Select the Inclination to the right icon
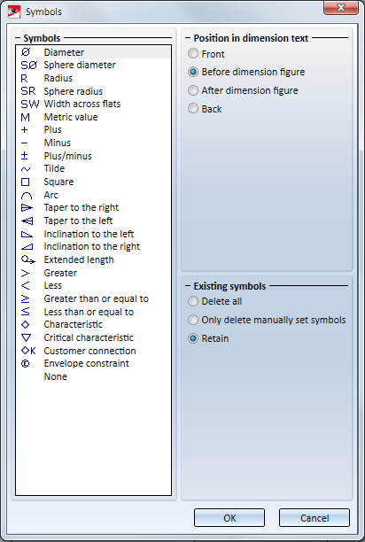365x542 pixels. click(x=27, y=247)
